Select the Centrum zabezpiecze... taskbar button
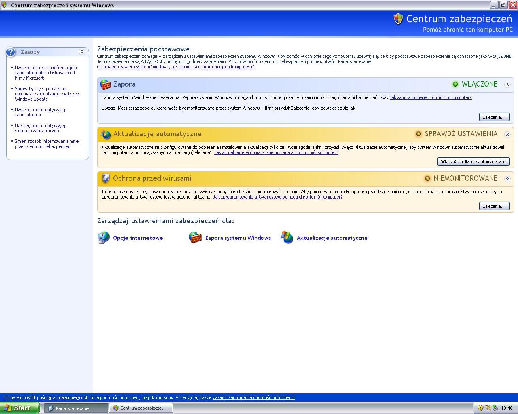This screenshot has width=518, height=414. pos(141,408)
